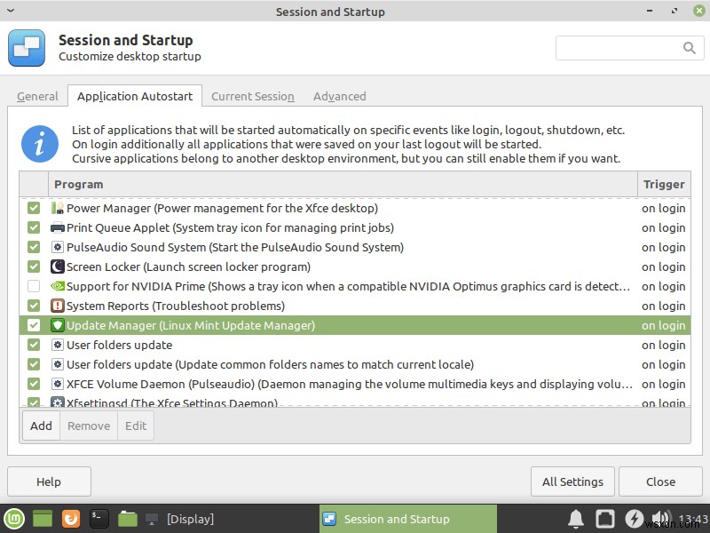Click the Update Manager shield icon
The width and height of the screenshot is (710, 533).
[x=57, y=325]
